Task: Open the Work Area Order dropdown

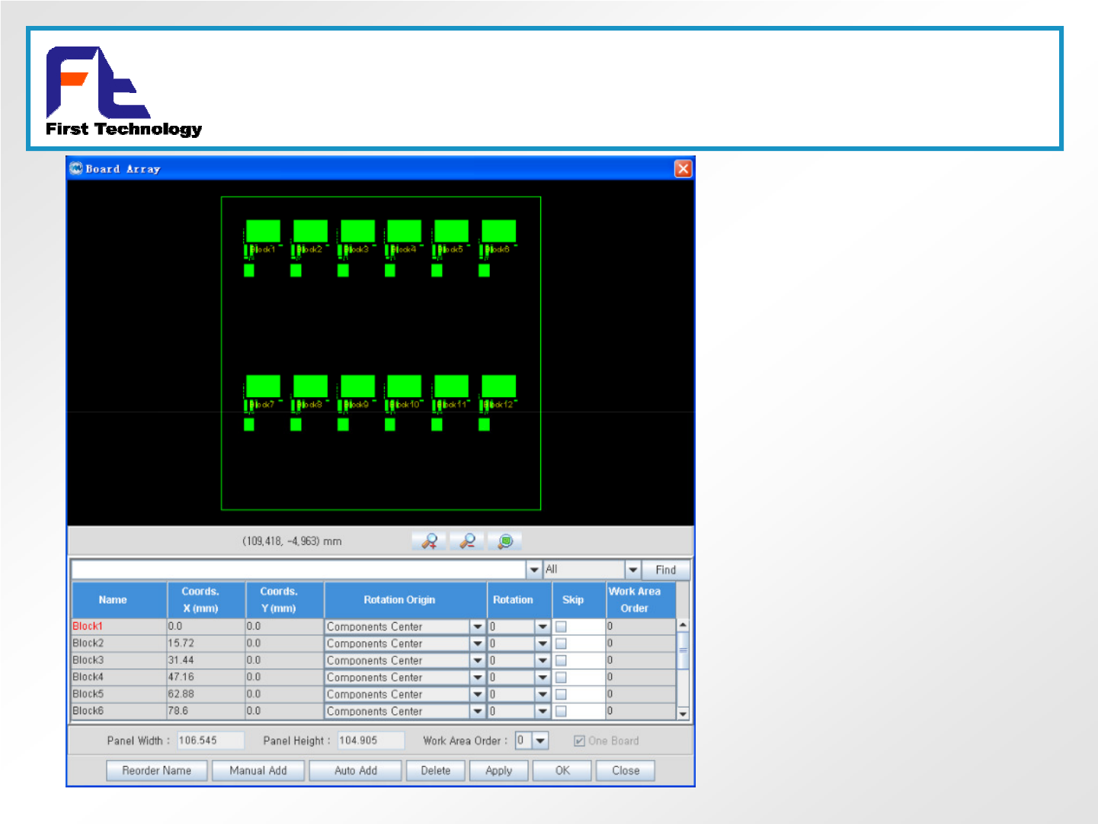Action: coord(540,741)
